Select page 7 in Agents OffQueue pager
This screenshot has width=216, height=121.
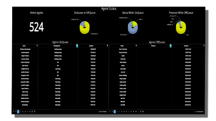[129, 112]
